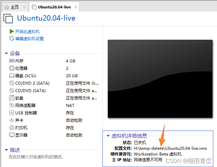
Task: Switch to the 主页 tab
Action: tap(15, 7)
